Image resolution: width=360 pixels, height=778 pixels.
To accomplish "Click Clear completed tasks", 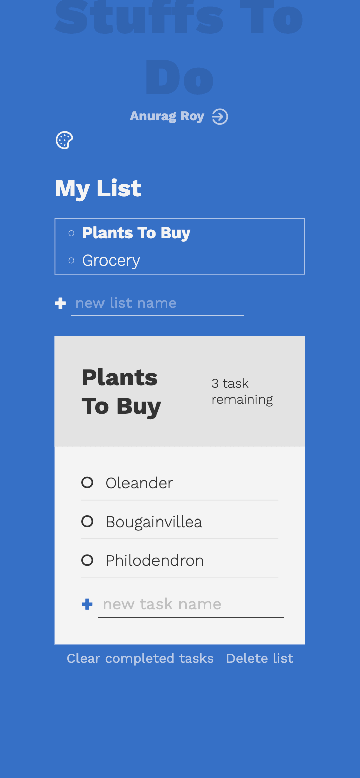I will pos(140,658).
